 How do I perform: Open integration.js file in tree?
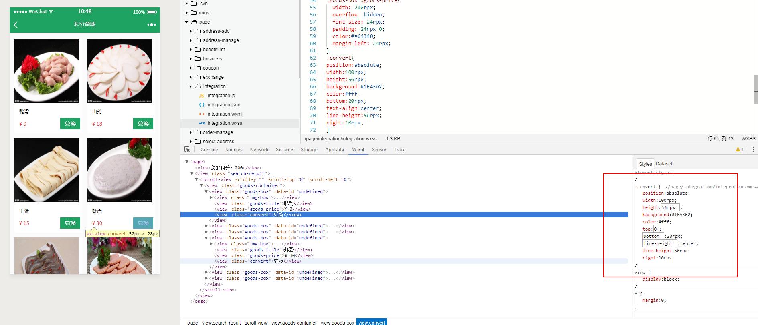[x=221, y=96]
